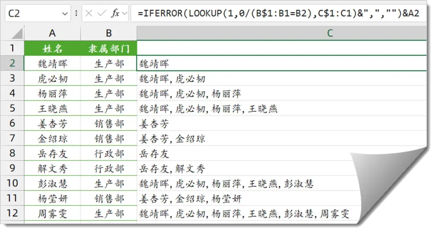This screenshot has width=434, height=231.
Task: Select cell C4 ending with 杨丽萍
Action: [281, 93]
